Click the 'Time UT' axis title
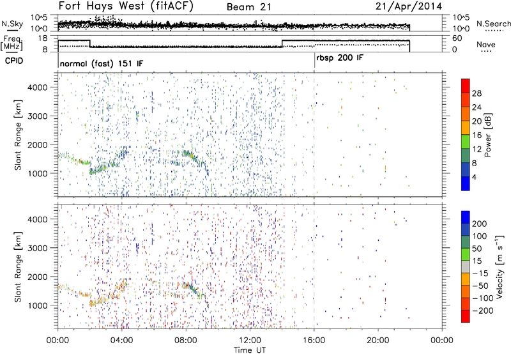This screenshot has width=511, height=354. tap(250, 350)
